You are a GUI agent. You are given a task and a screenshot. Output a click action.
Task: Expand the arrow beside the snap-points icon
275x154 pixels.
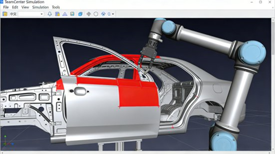pos(113,14)
